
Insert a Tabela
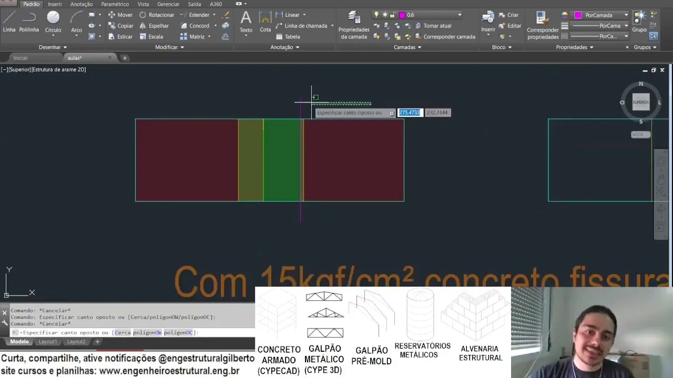pos(288,37)
